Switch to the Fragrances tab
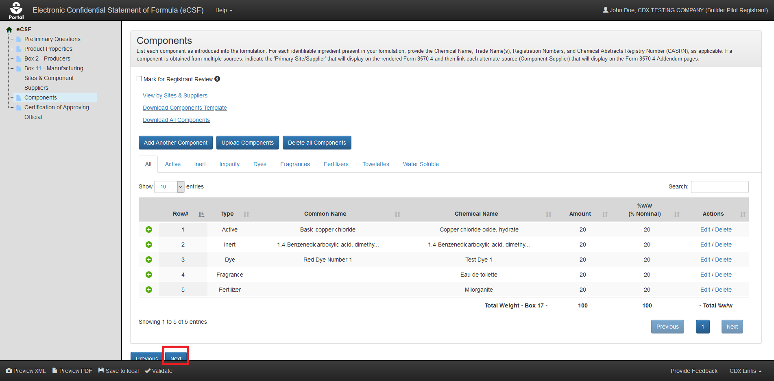This screenshot has width=774, height=381. point(295,164)
